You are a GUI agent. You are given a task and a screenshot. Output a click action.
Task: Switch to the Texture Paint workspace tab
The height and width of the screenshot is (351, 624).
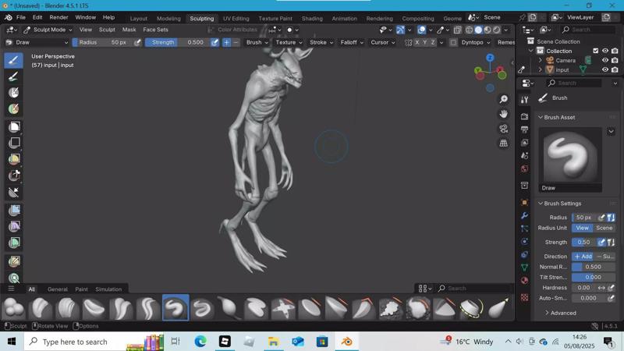click(x=275, y=18)
